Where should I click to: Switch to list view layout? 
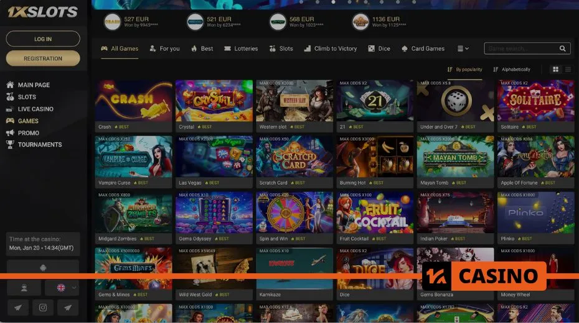[x=568, y=69]
